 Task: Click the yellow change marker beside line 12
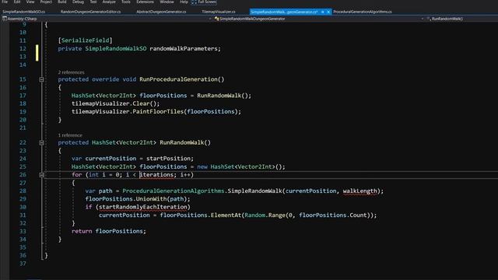point(37,53)
